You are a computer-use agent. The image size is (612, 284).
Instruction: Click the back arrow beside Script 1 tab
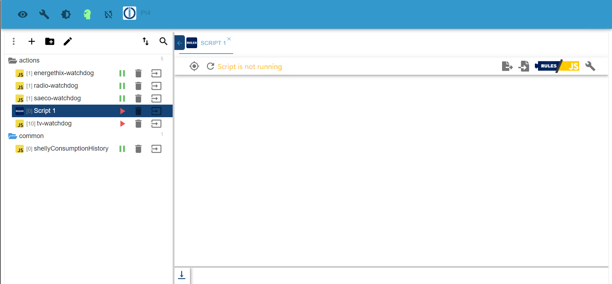coord(180,43)
